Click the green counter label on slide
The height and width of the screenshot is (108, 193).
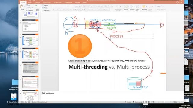pos(111,28)
